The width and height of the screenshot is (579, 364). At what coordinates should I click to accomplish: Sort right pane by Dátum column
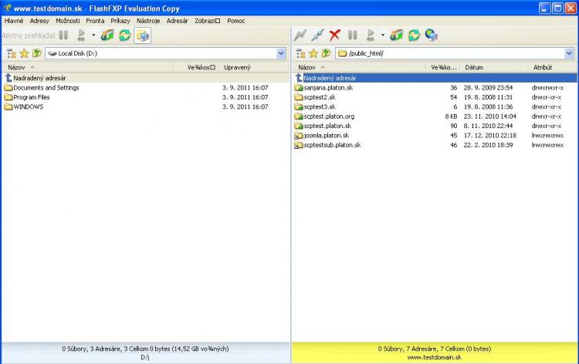(494, 68)
